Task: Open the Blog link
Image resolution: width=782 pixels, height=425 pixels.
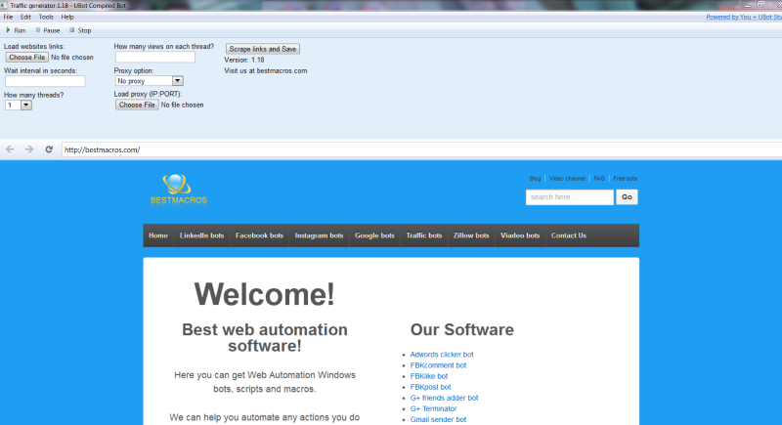Action: (x=535, y=179)
